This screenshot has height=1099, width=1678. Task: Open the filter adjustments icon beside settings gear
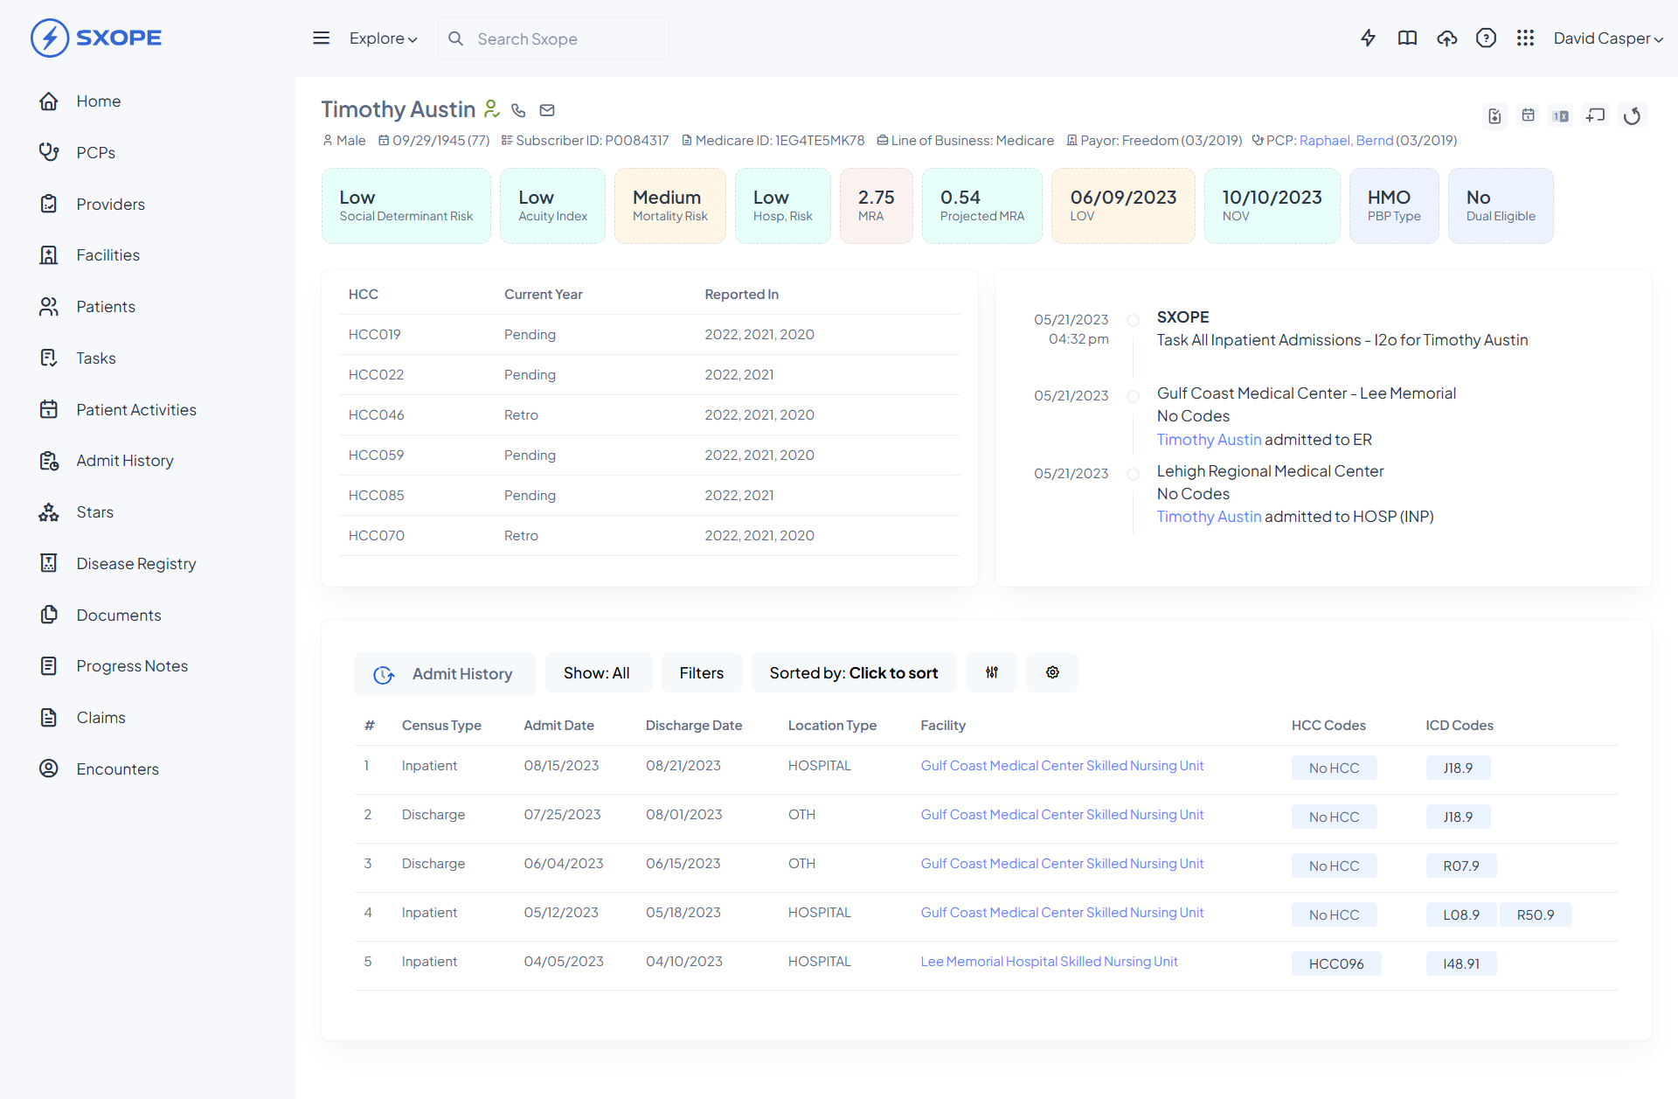click(x=991, y=672)
